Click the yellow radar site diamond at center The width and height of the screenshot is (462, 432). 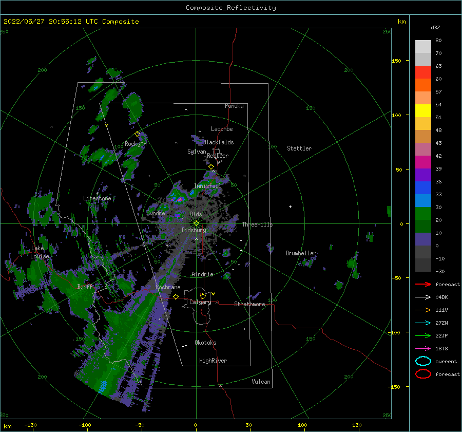tap(196, 223)
